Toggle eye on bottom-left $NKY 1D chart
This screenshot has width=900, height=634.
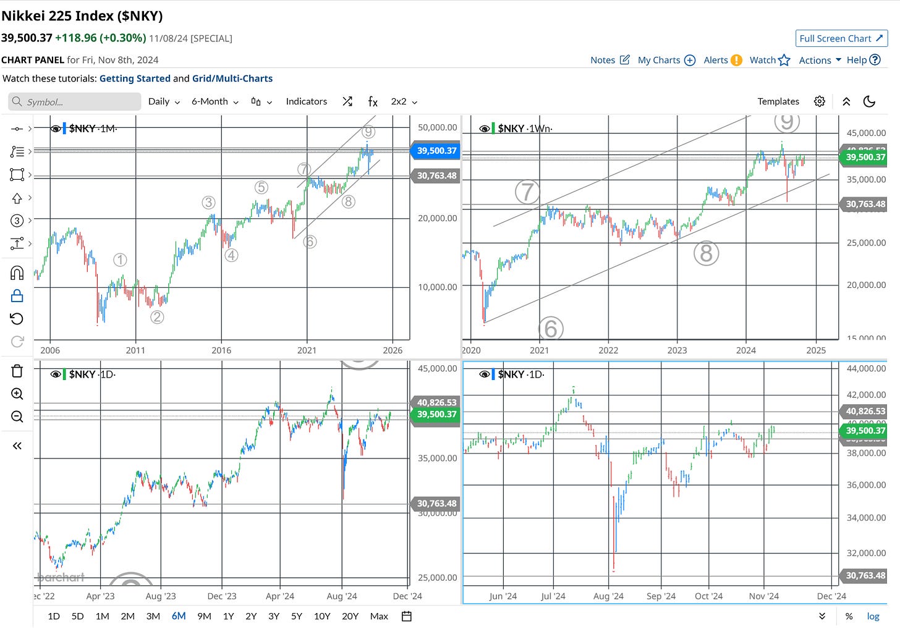pyautogui.click(x=55, y=374)
